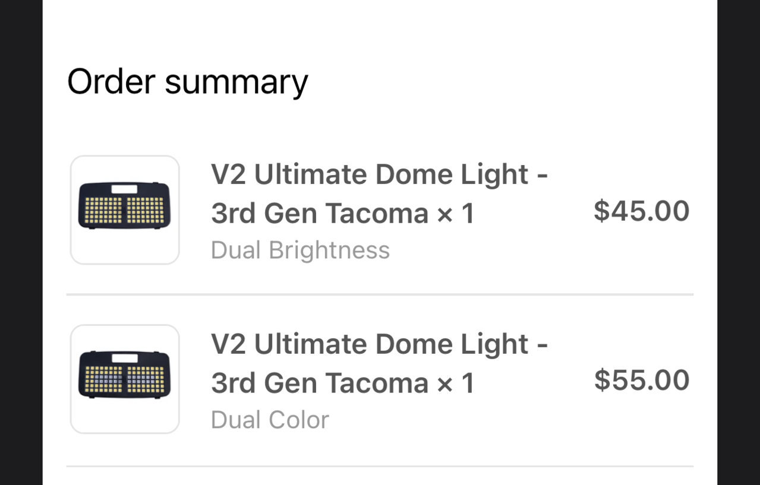Open the Dual Brightness dome light thumbnail
Screen dimensions: 760x485
click(x=125, y=210)
